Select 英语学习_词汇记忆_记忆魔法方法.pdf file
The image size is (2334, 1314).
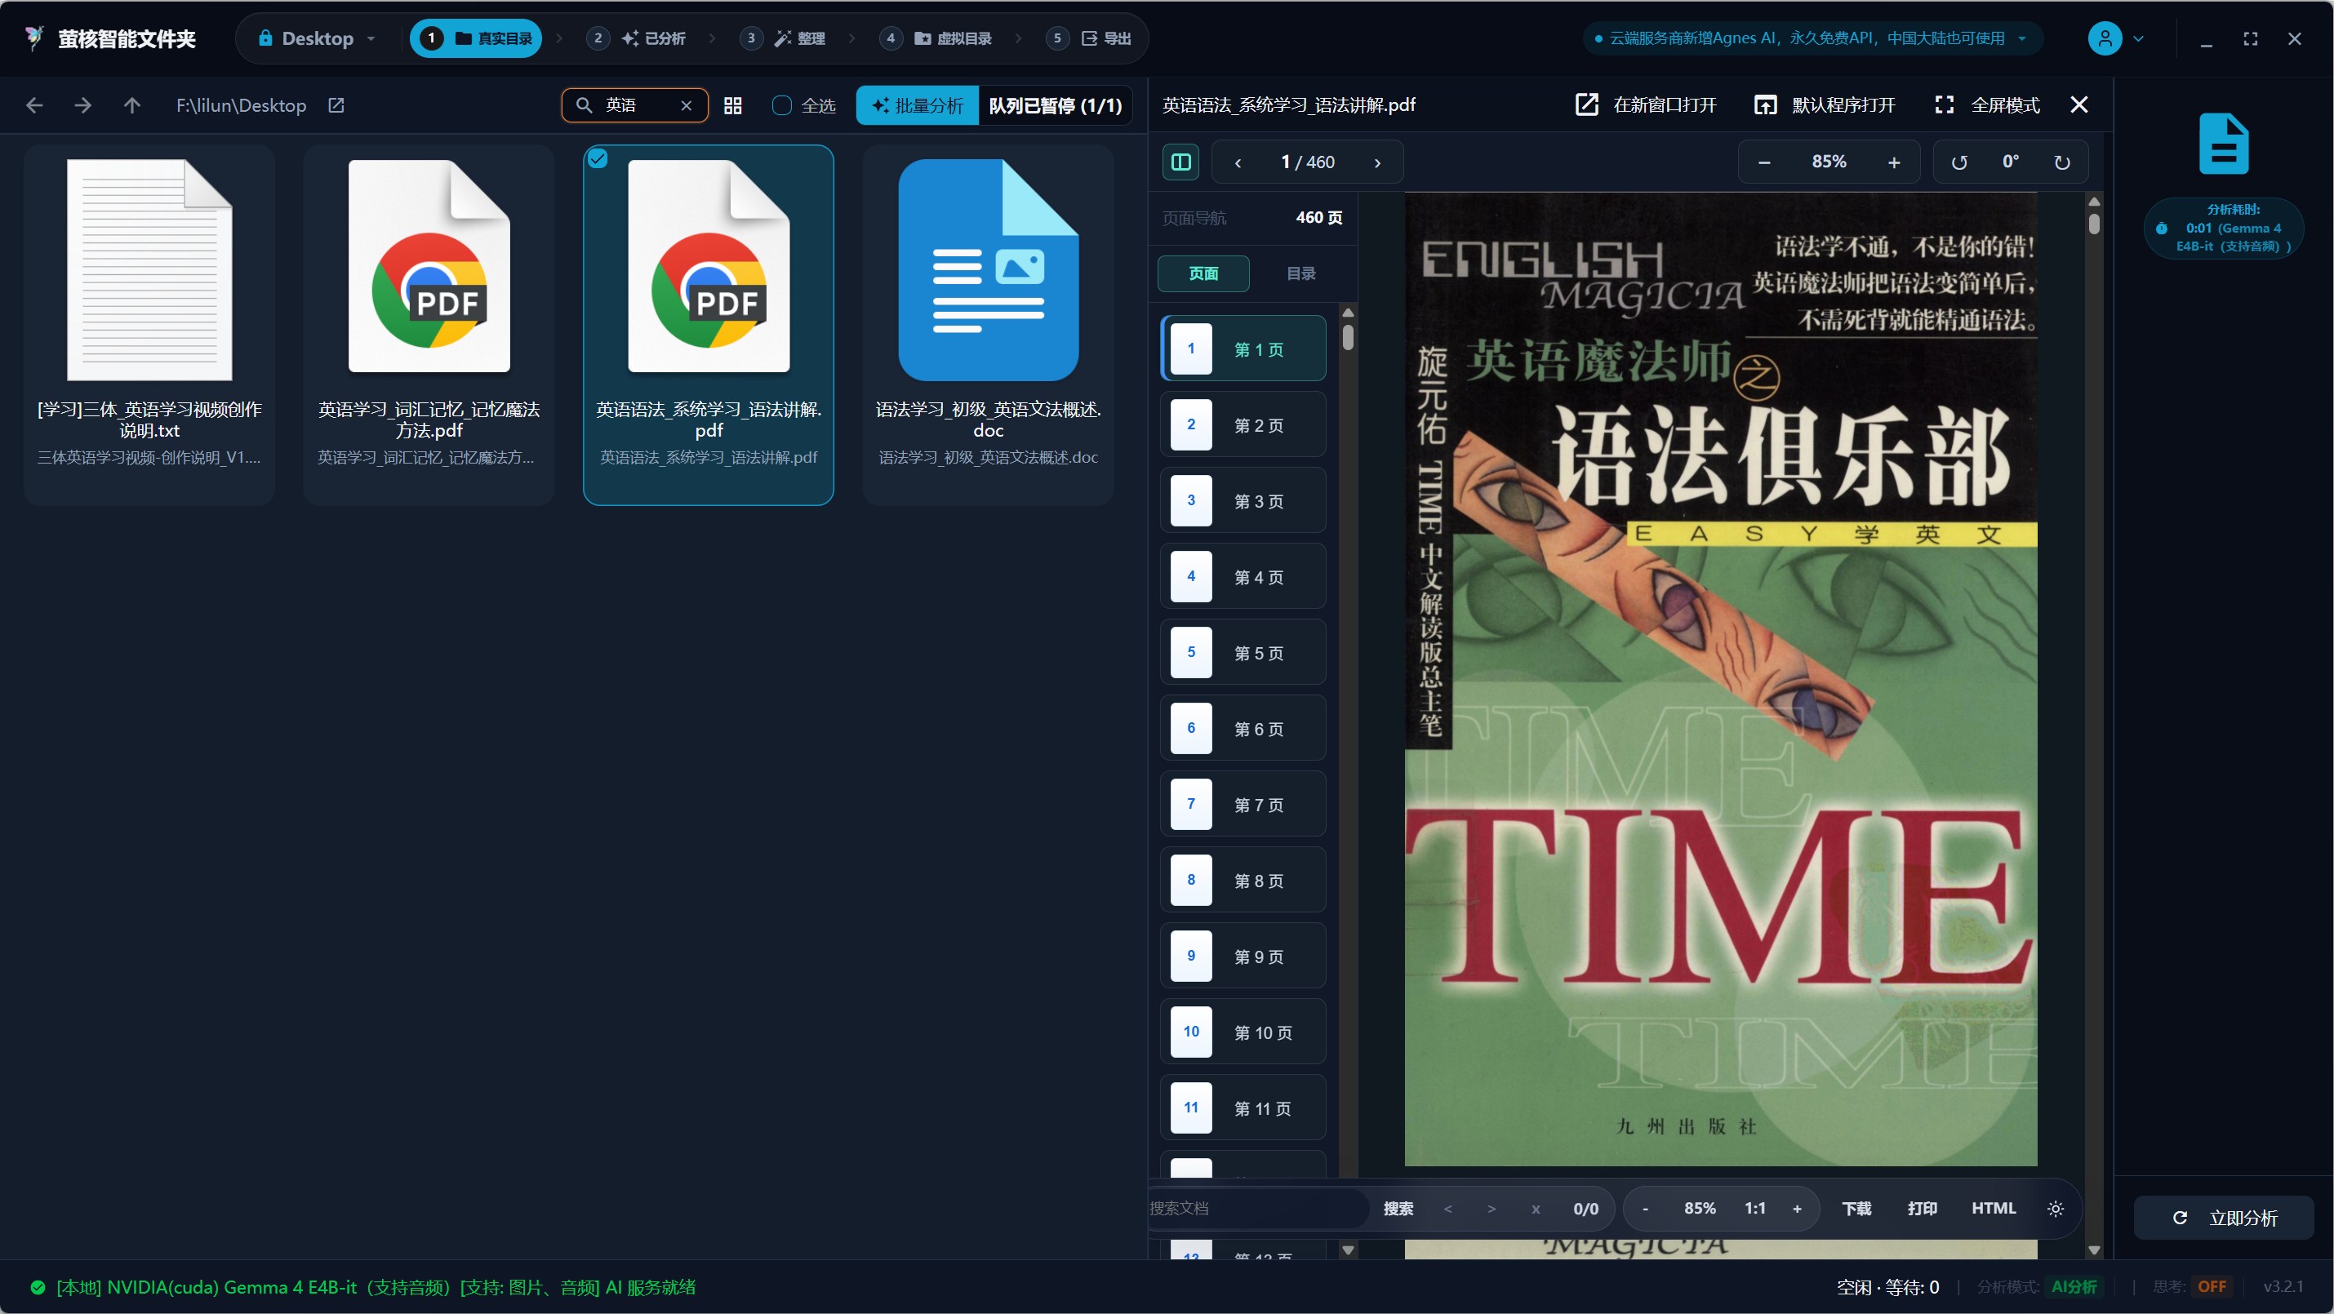pos(429,324)
